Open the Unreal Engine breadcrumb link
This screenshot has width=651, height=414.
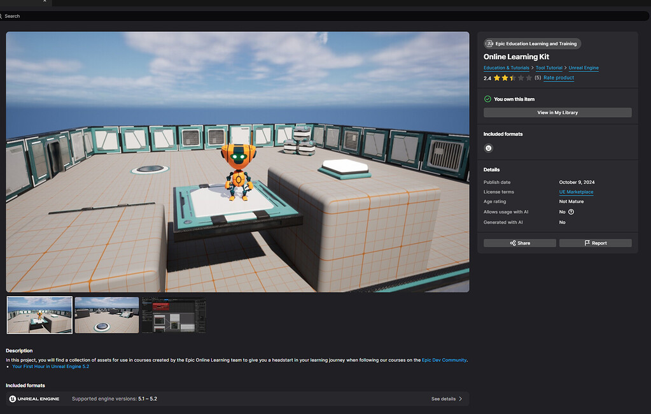tap(584, 68)
